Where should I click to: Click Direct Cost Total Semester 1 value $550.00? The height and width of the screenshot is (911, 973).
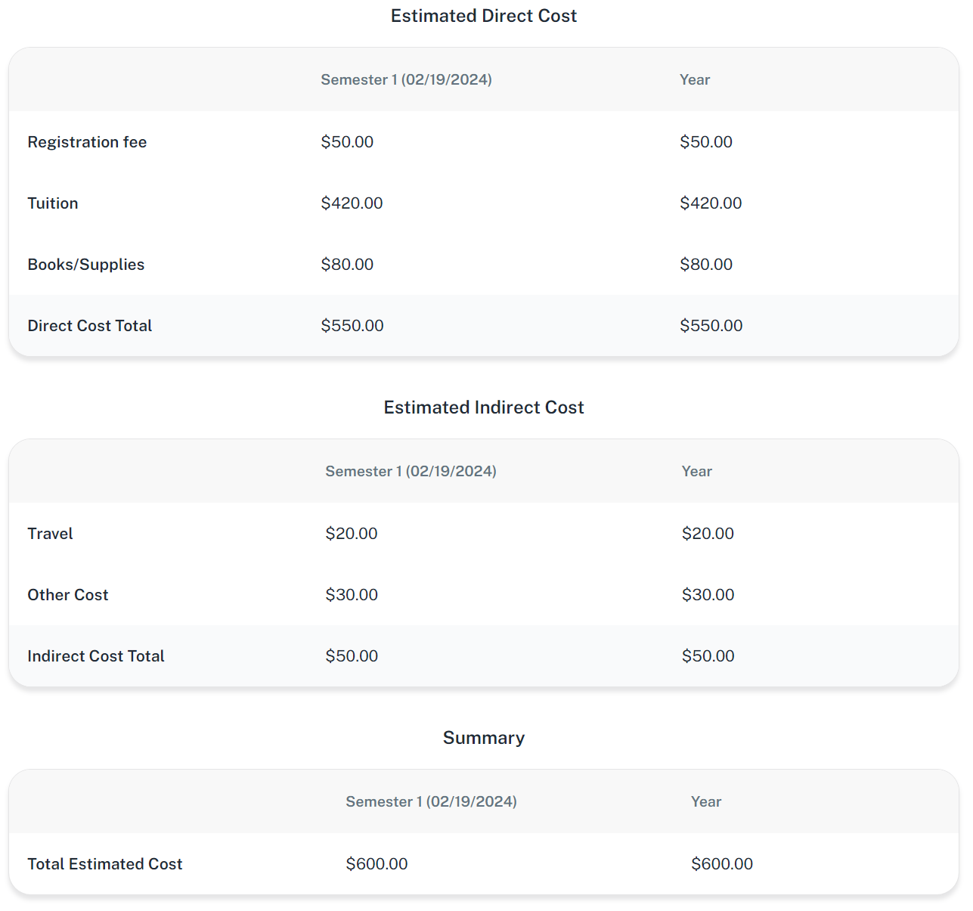[x=352, y=326]
